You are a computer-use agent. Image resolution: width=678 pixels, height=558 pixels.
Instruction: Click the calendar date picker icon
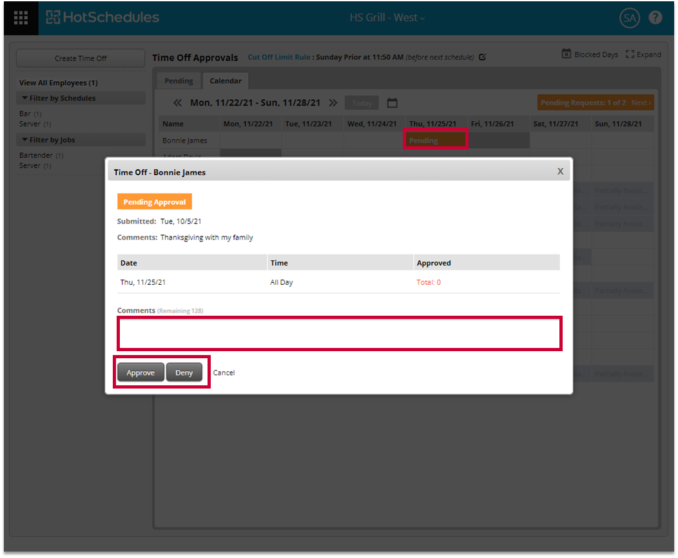[392, 103]
